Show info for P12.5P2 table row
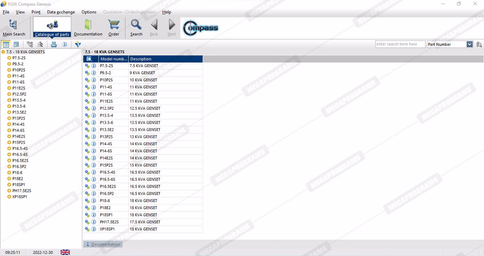 [x=94, y=108]
